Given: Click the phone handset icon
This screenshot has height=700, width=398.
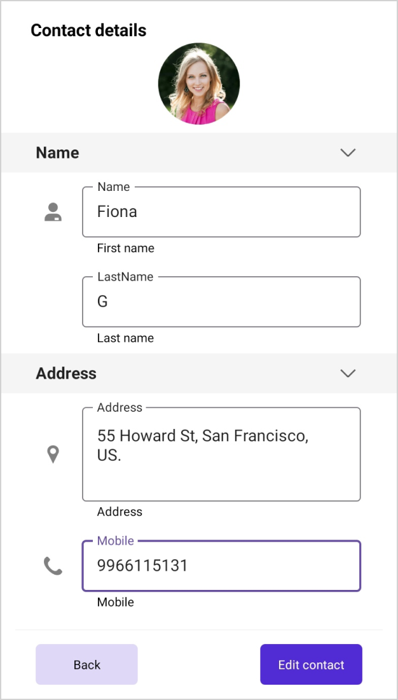Looking at the screenshot, I should pyautogui.click(x=53, y=566).
